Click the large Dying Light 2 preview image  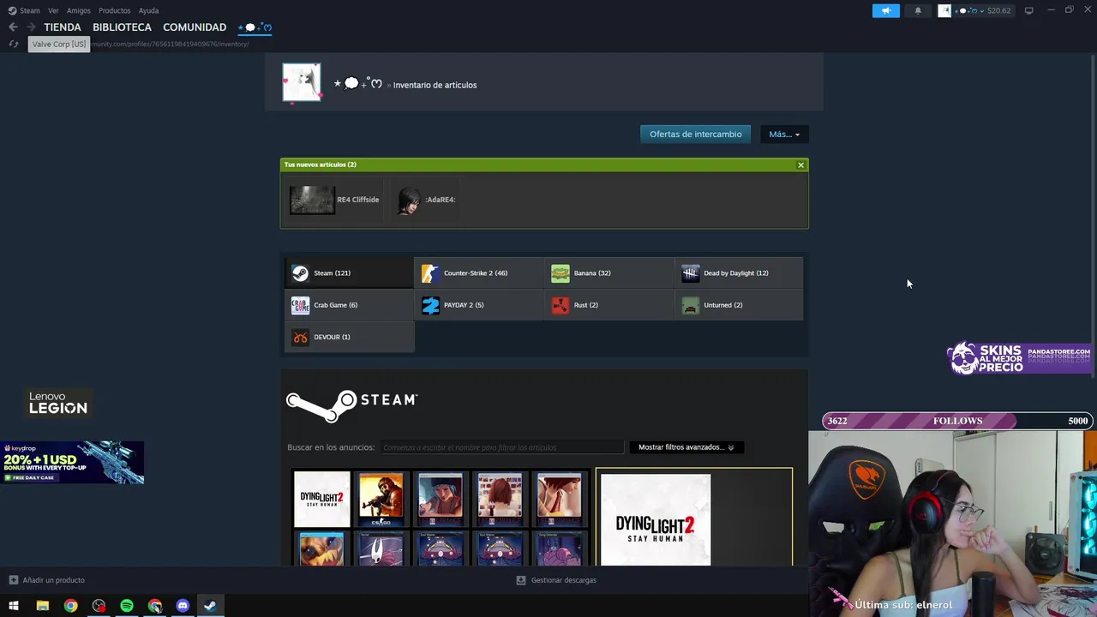click(656, 520)
